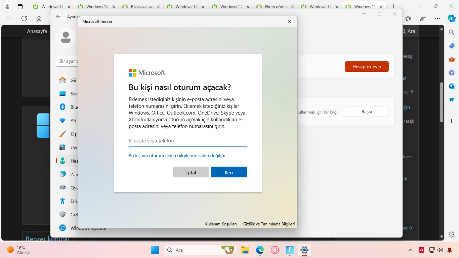
Task: Open the apps section in Settings sidebar
Action: click(67, 147)
